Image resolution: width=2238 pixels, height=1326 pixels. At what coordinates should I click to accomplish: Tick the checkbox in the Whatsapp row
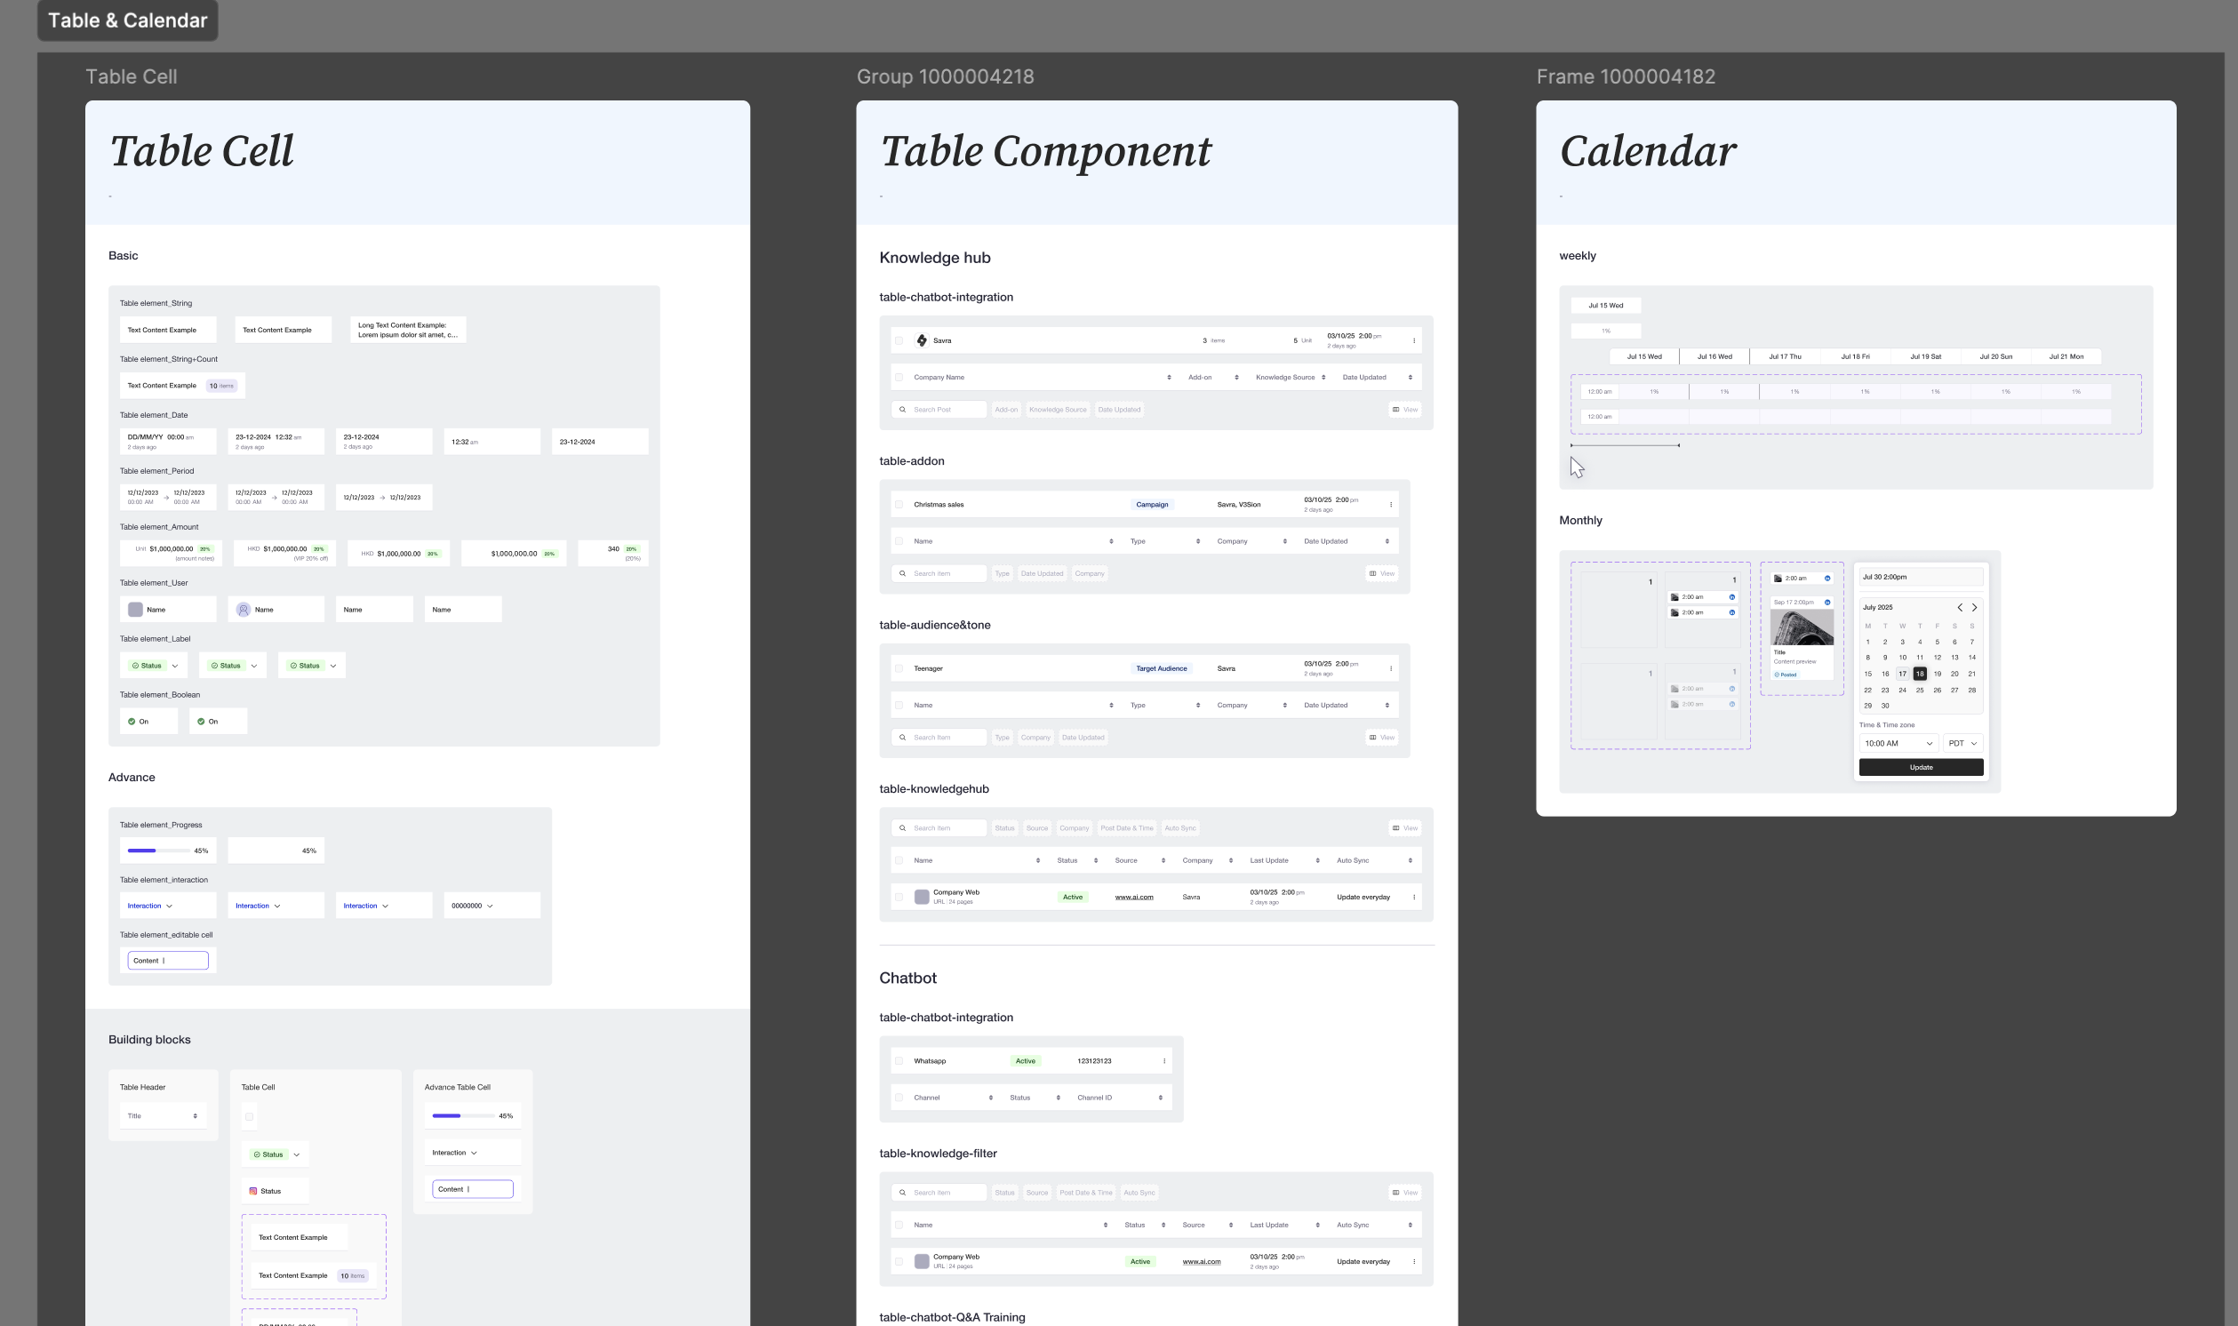[x=899, y=1061]
